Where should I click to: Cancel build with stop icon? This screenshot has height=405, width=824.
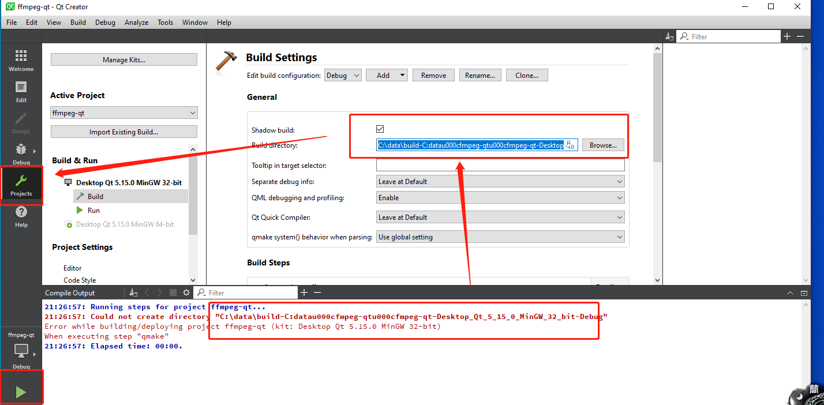coord(173,293)
